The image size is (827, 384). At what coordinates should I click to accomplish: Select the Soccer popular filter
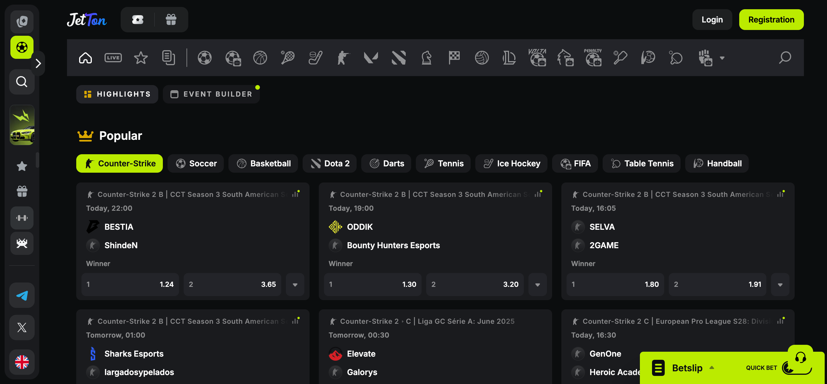click(196, 163)
